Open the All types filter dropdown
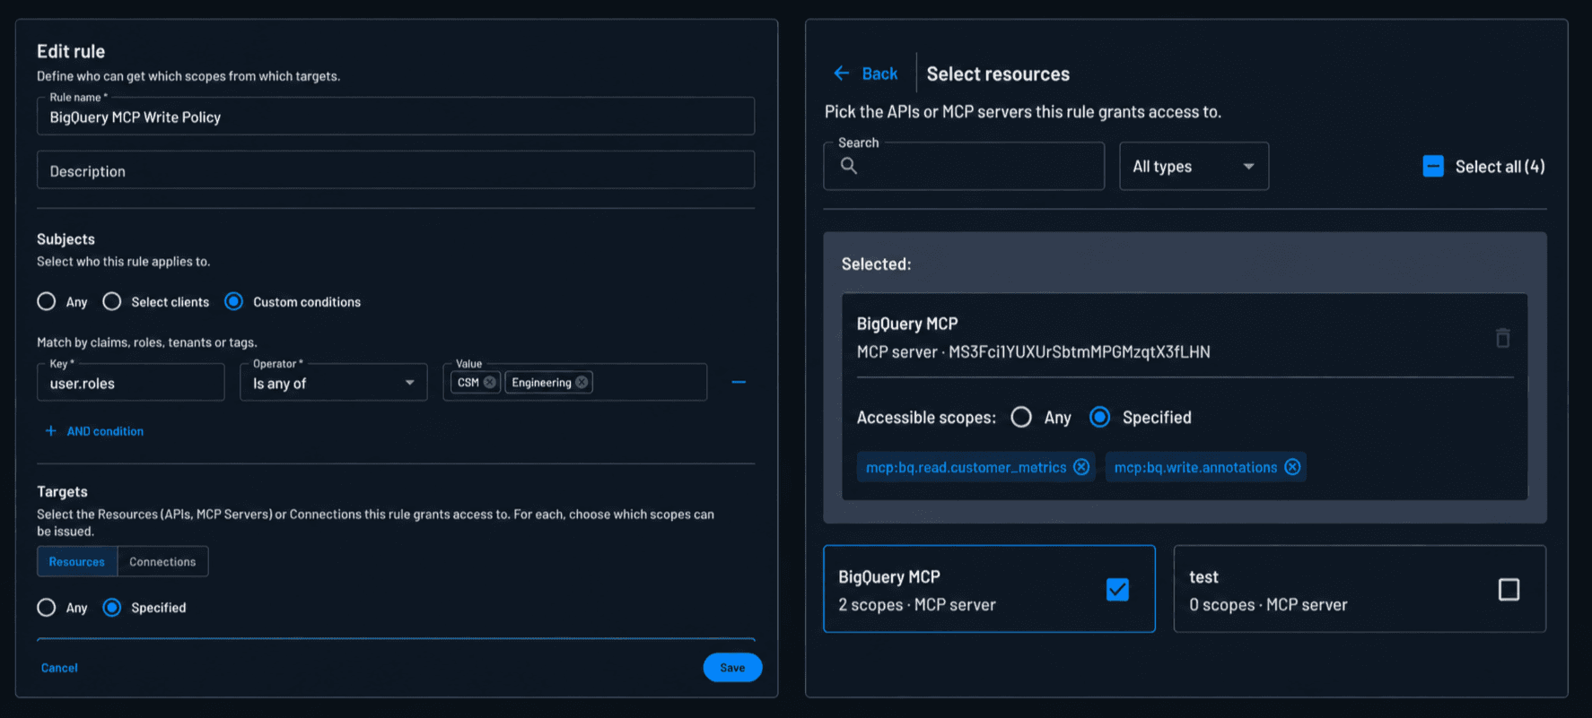 (1194, 166)
